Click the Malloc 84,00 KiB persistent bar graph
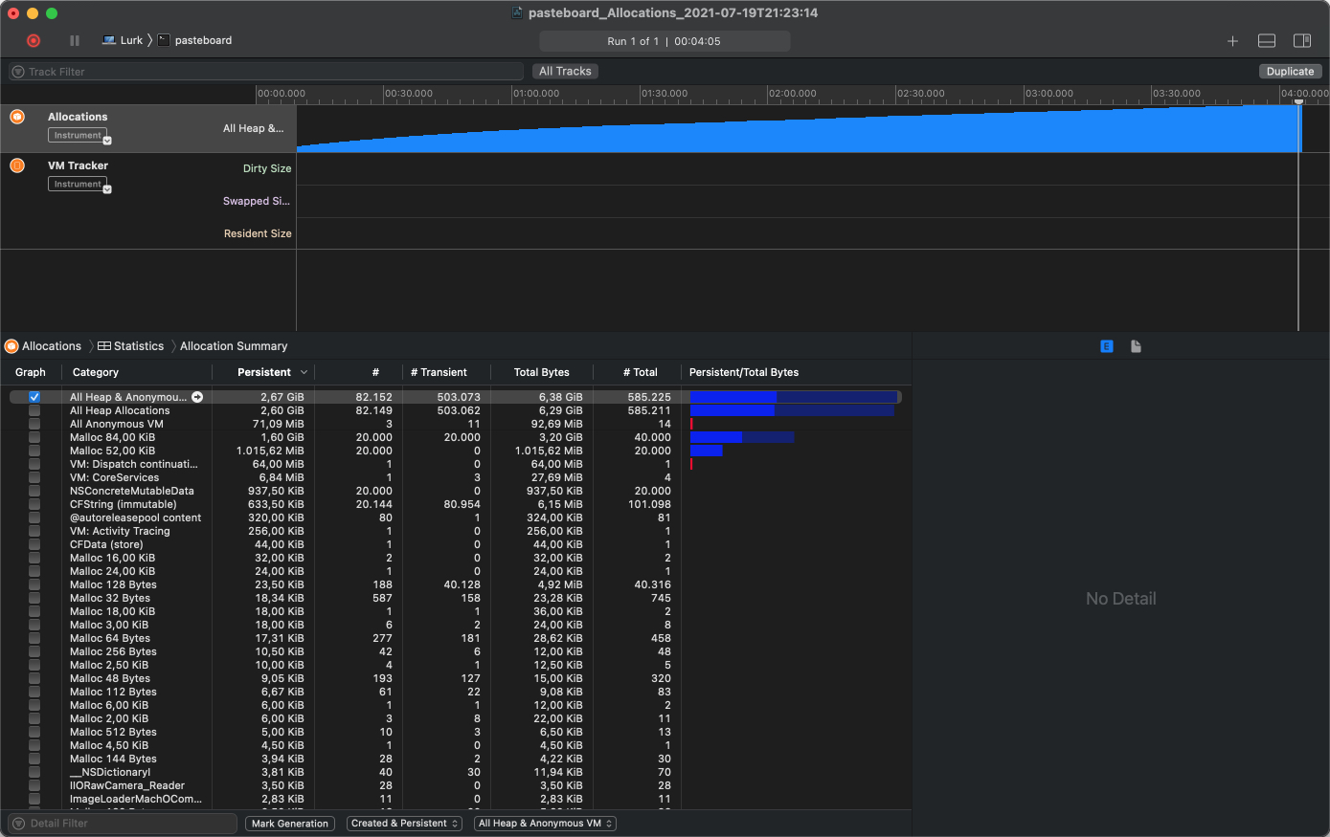Screen dimensions: 1330x837 click(x=716, y=437)
